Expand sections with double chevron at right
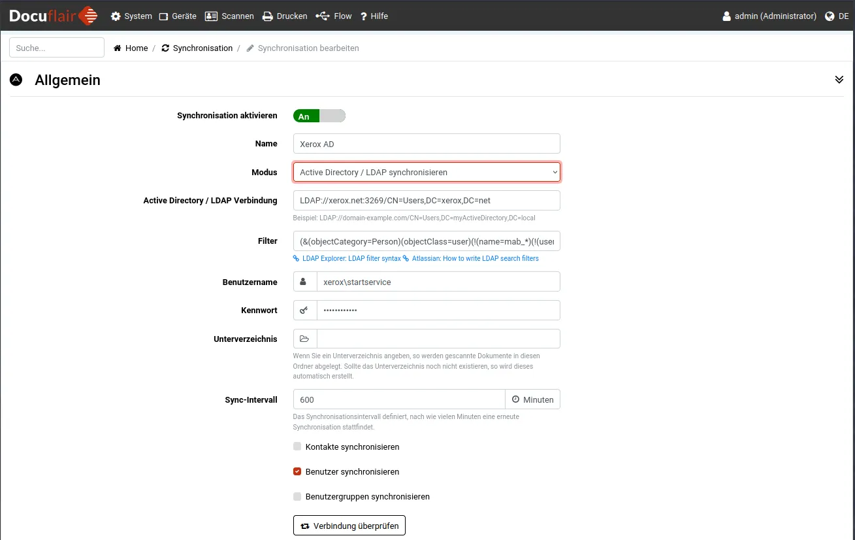 point(839,80)
